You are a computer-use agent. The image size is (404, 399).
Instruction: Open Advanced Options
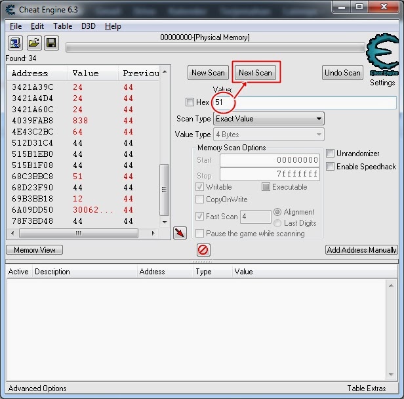(x=37, y=388)
